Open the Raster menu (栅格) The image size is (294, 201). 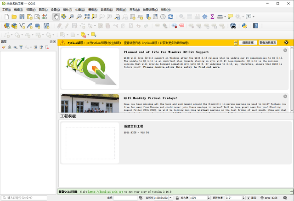(x=93, y=10)
